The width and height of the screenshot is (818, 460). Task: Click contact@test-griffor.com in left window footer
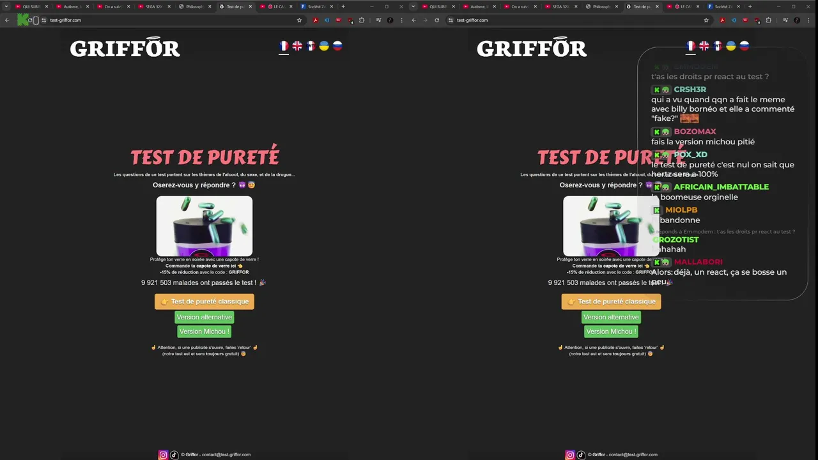tap(226, 455)
